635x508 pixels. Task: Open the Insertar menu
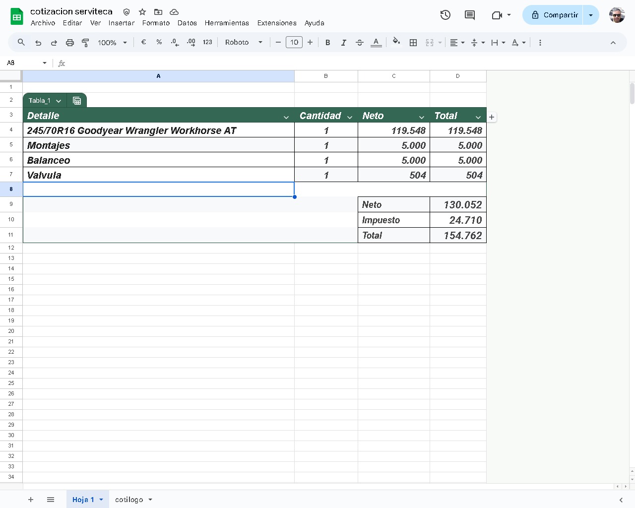pos(122,23)
